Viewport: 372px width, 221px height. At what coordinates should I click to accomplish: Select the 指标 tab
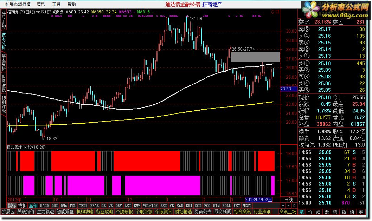[12, 206]
